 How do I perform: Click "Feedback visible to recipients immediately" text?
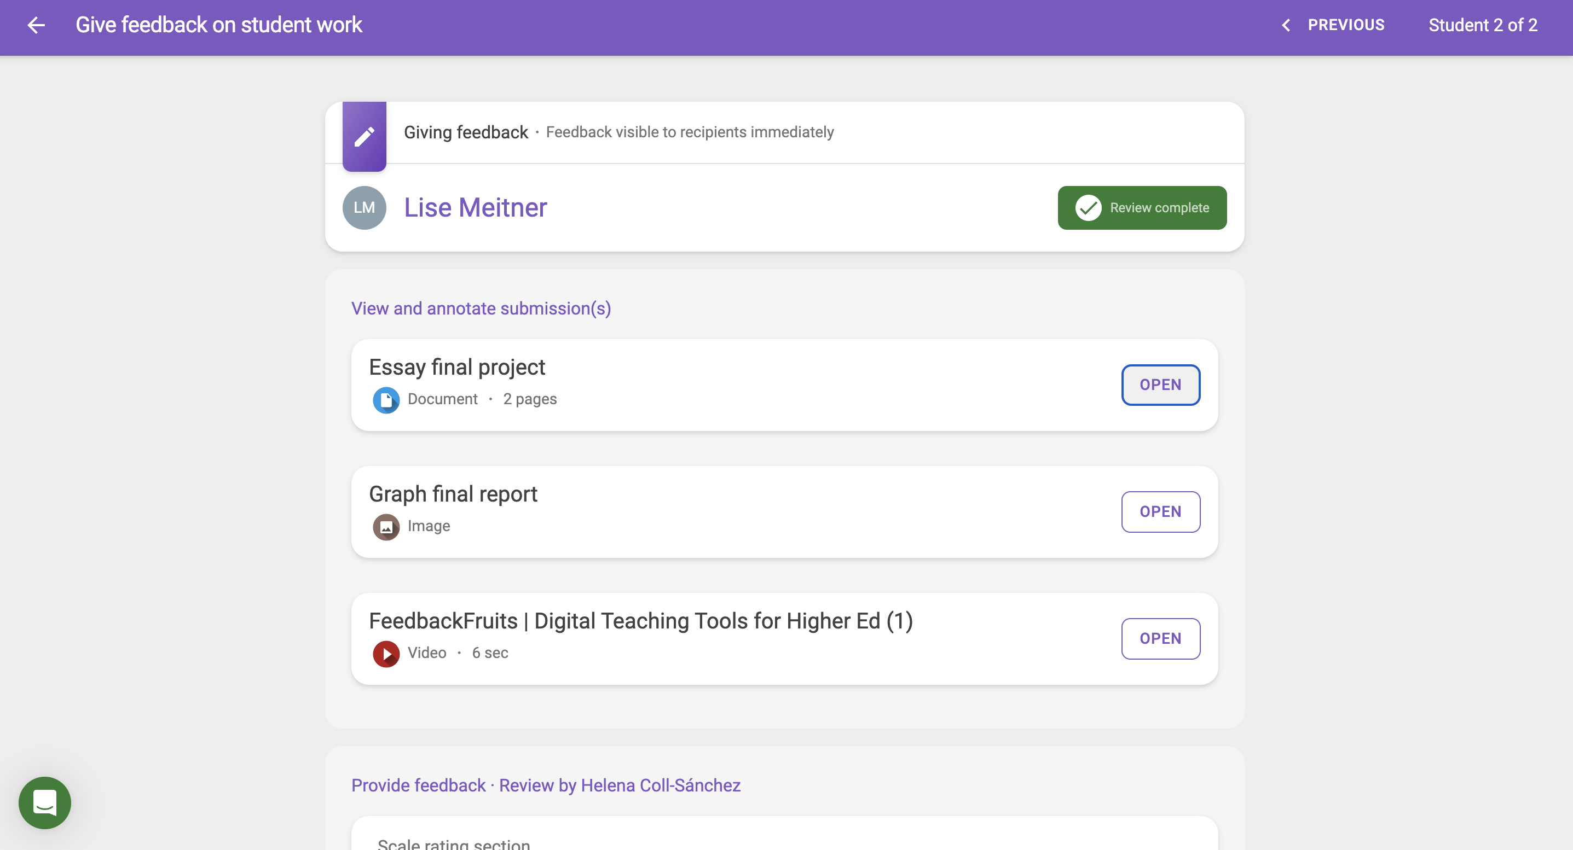tap(690, 132)
